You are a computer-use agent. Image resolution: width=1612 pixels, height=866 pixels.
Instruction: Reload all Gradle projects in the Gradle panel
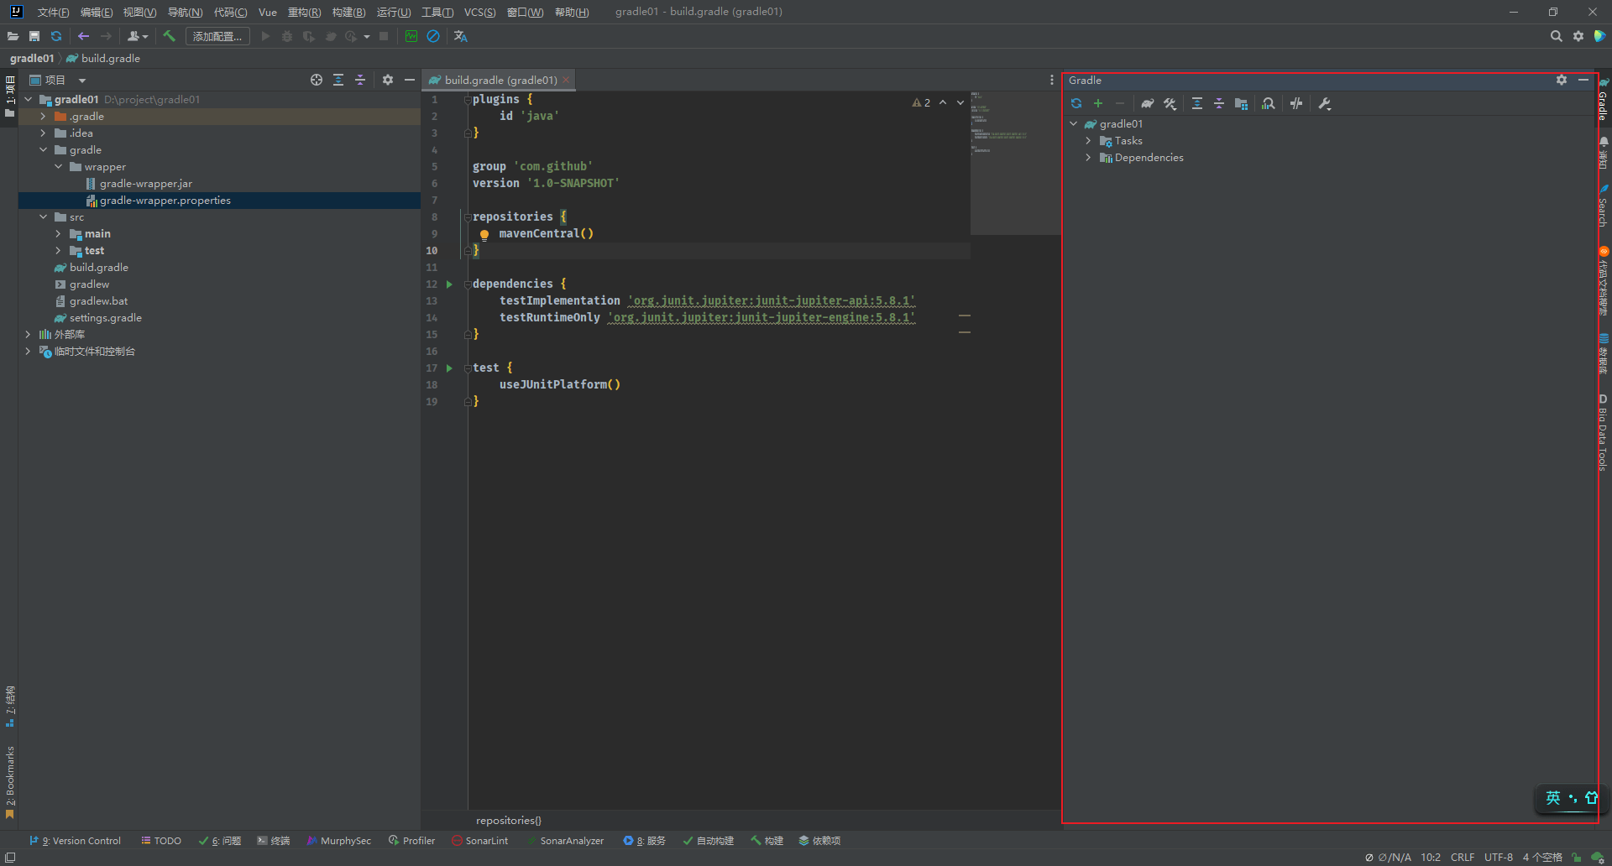coord(1076,103)
